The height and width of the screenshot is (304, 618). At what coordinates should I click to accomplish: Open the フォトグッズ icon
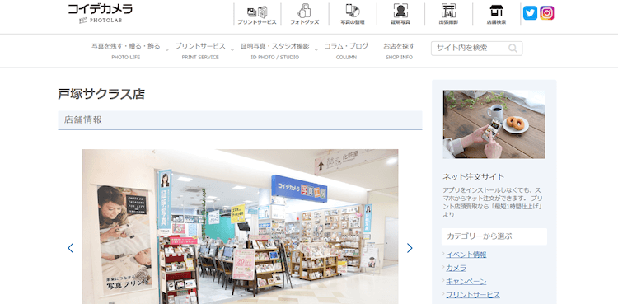tap(305, 14)
